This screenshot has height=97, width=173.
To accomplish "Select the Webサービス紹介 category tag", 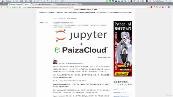I will point(58,27).
